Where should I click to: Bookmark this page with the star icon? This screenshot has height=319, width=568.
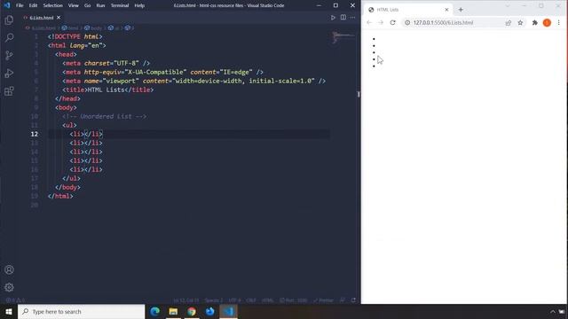(520, 22)
